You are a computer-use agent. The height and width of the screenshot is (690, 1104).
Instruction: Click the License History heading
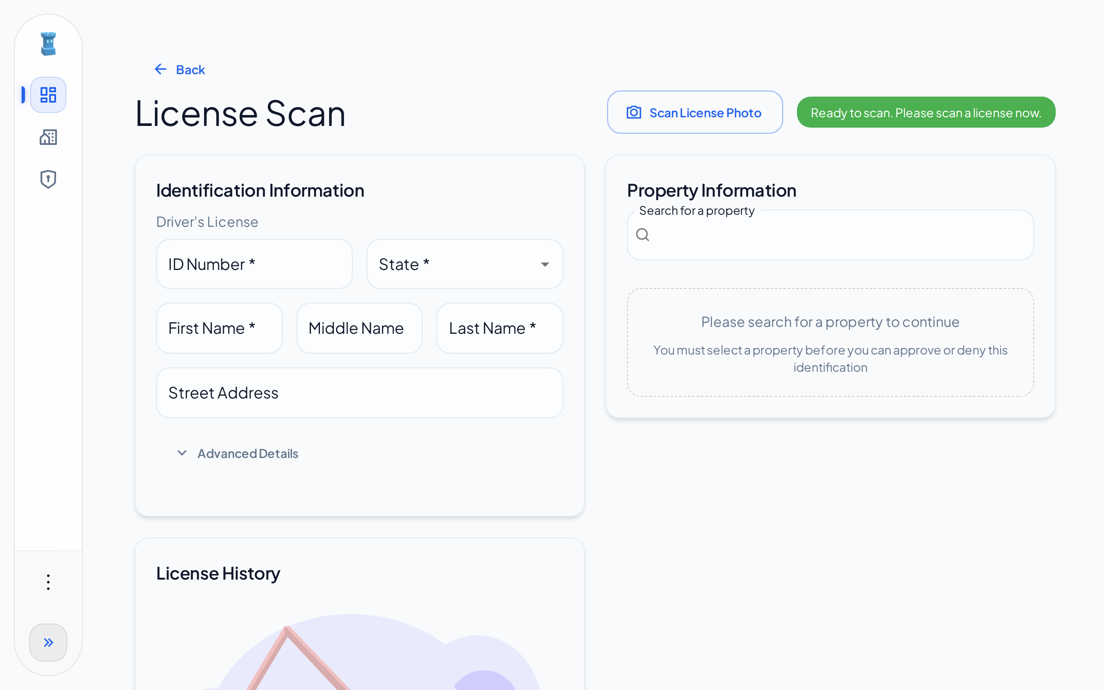pyautogui.click(x=218, y=573)
